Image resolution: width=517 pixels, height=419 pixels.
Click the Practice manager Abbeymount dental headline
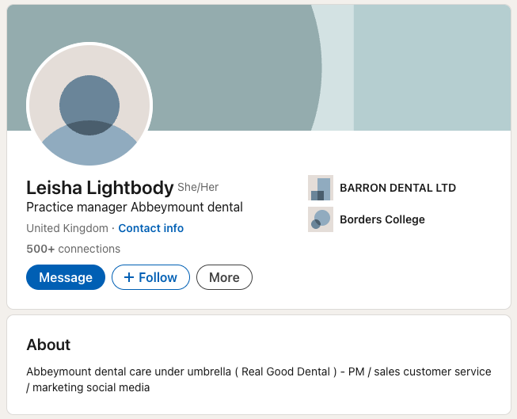click(x=135, y=208)
